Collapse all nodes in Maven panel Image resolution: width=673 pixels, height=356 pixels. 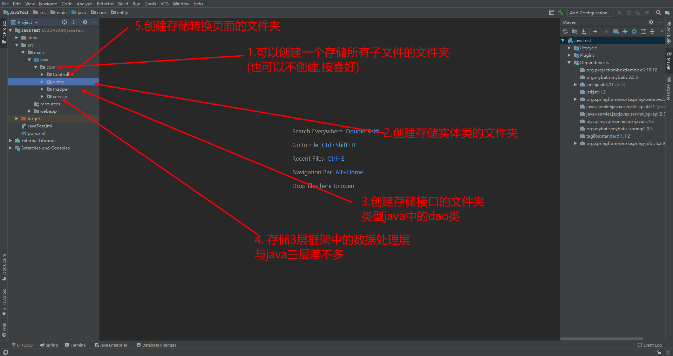pyautogui.click(x=652, y=32)
